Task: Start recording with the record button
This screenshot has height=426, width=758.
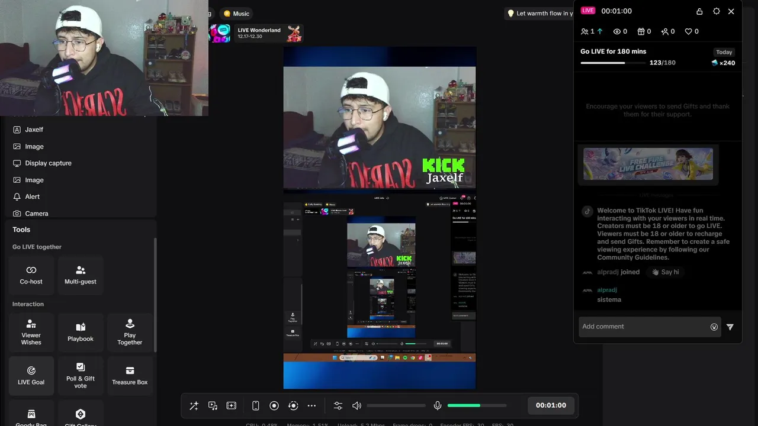Action: (x=274, y=406)
